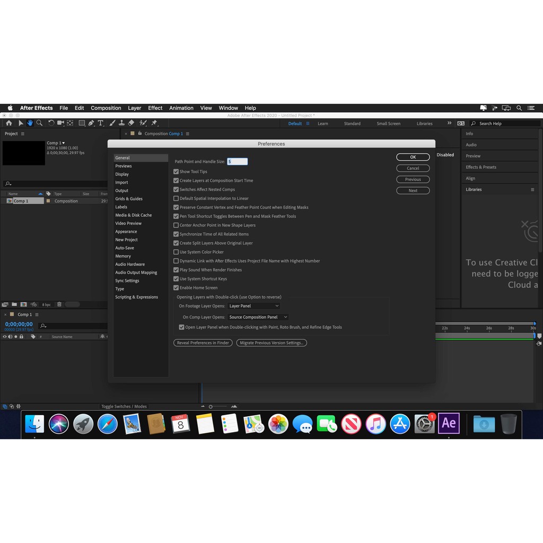Enable Center Anchor Point in New Shape Layers
Screen dimensions: 543x543
[x=176, y=225]
